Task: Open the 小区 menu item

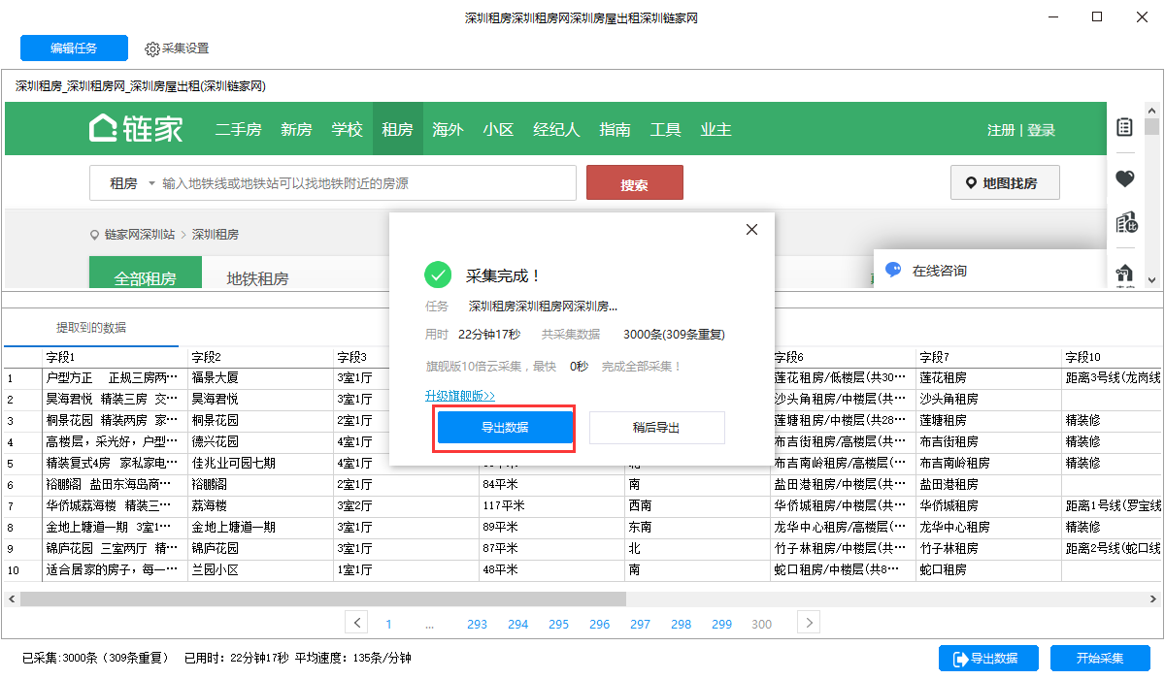Action: 498,129
